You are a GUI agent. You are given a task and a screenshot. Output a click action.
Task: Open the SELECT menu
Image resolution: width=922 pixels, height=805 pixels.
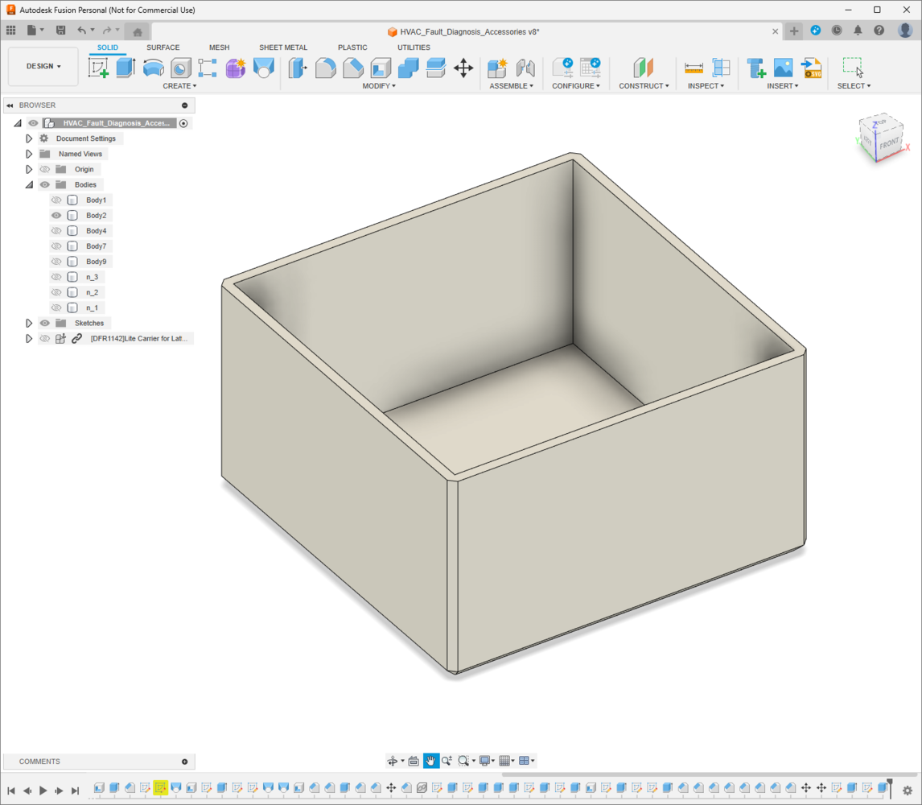click(x=854, y=86)
